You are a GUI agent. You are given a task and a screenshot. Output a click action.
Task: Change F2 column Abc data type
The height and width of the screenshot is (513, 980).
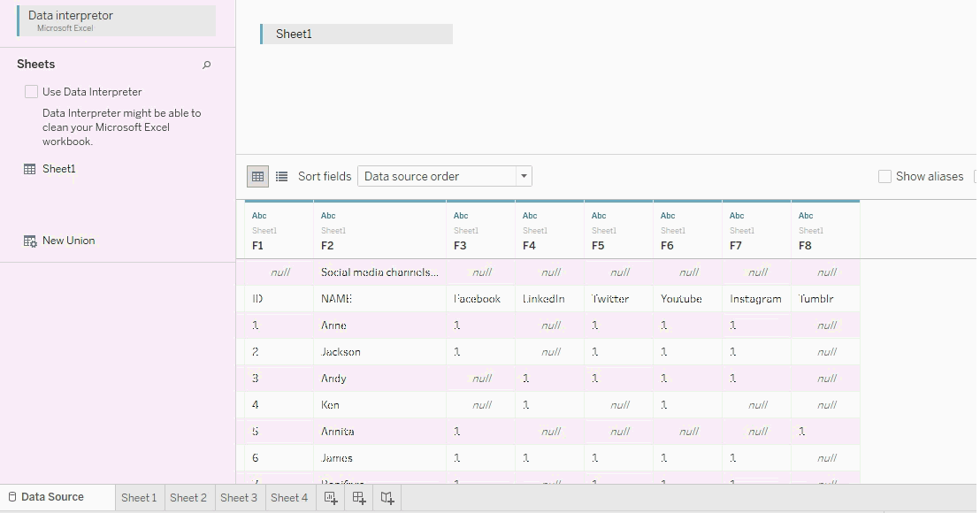328,216
